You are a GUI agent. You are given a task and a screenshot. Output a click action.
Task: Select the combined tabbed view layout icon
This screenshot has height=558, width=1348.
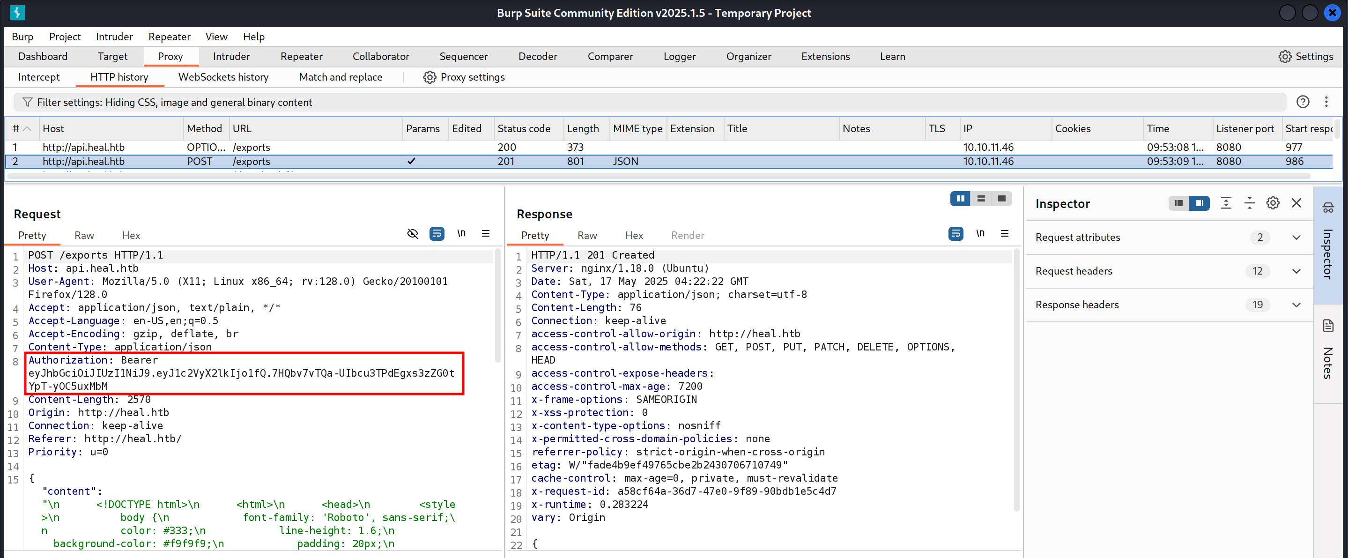tap(1001, 199)
